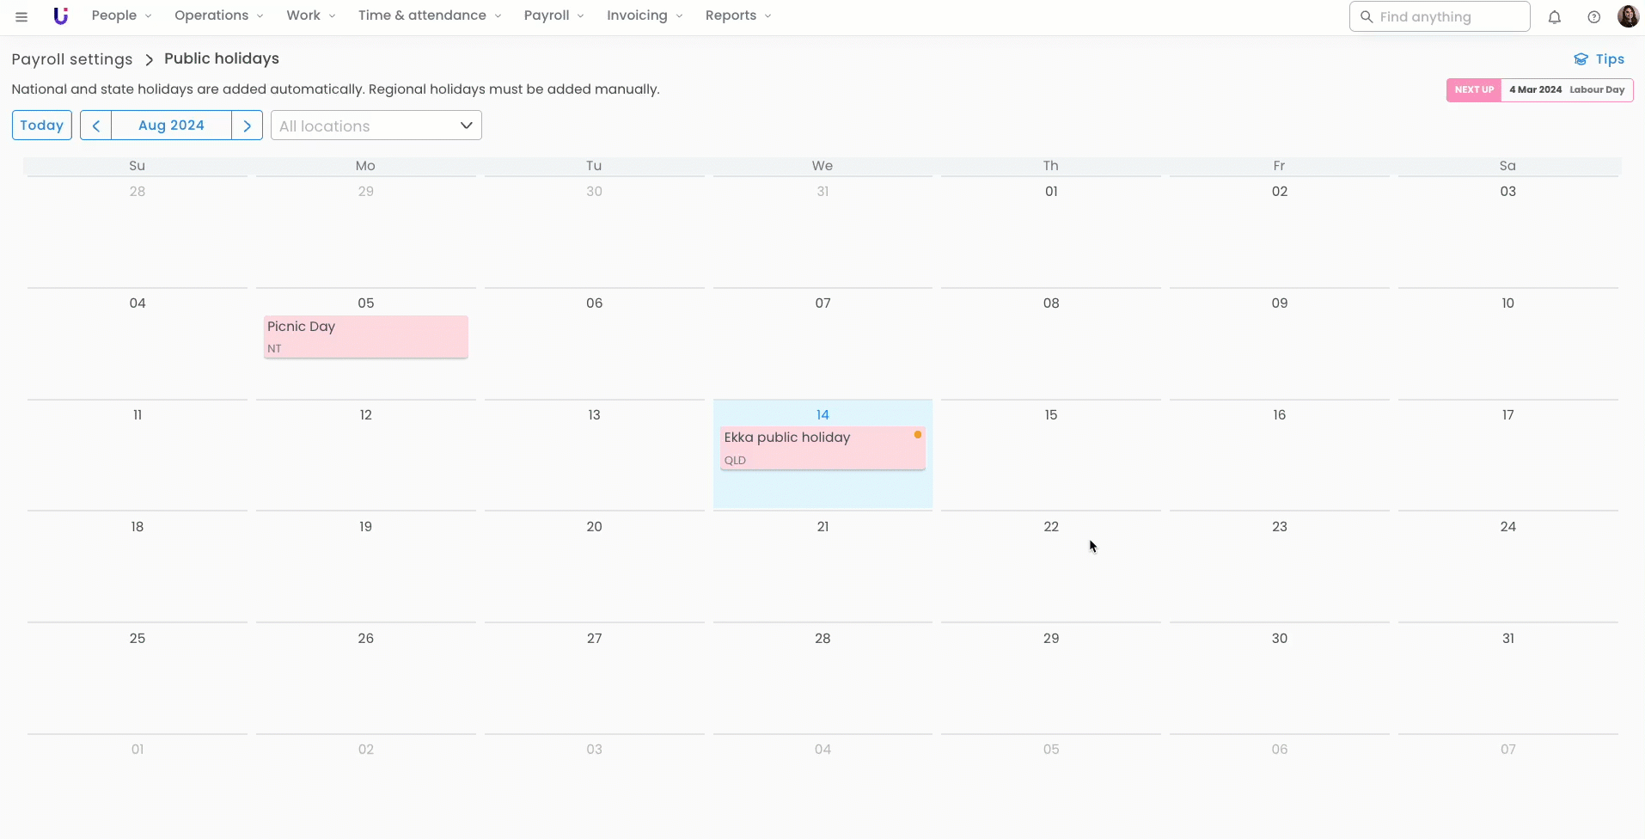The image size is (1645, 839).
Task: Click the Next Up Labour Day badge
Action: click(1539, 90)
